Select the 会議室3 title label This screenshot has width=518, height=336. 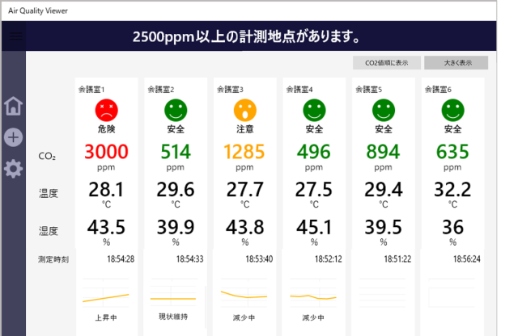coord(230,90)
